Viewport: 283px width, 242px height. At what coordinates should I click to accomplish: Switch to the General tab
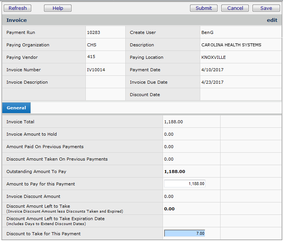(16, 108)
